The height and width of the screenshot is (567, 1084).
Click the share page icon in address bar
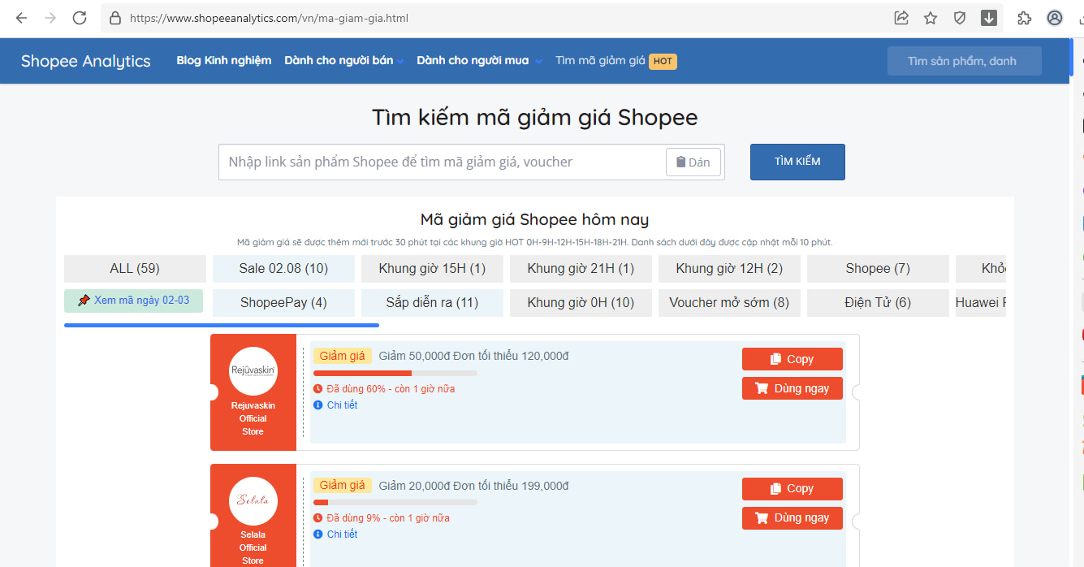(x=901, y=18)
